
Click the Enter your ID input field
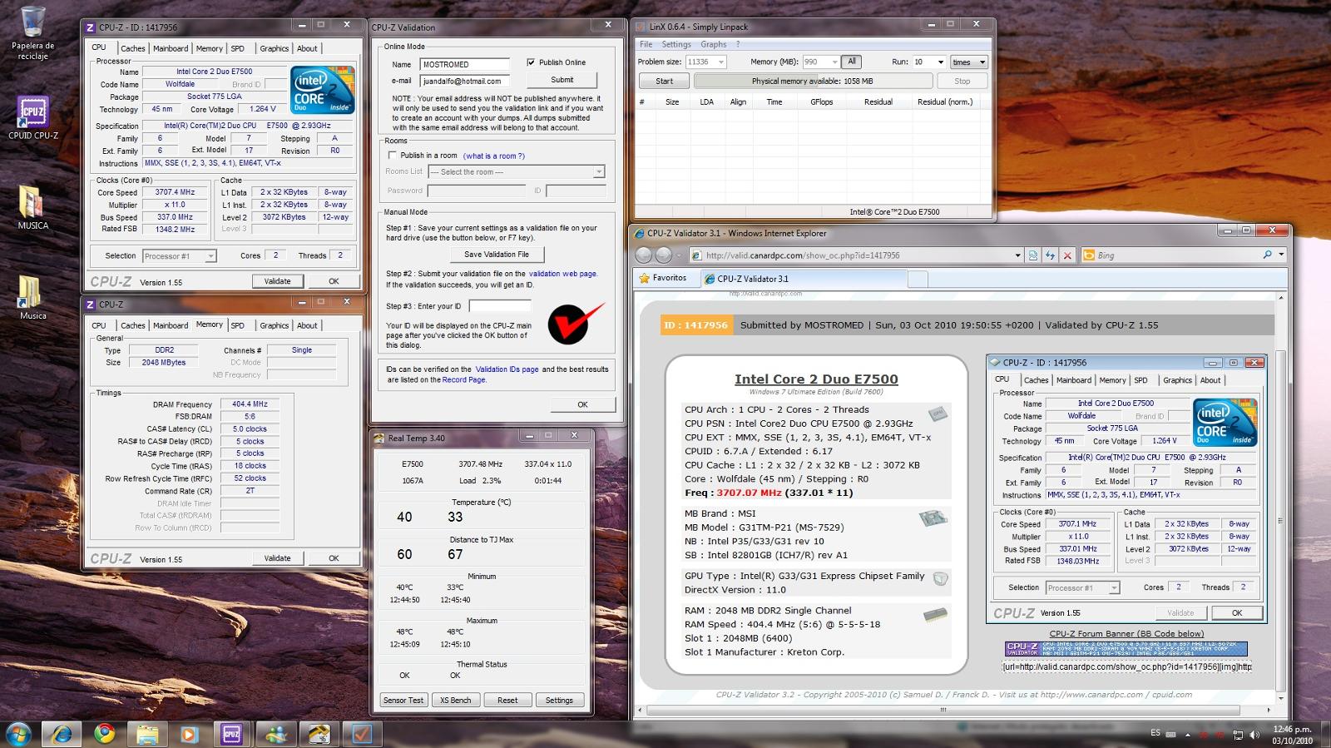[x=499, y=306]
